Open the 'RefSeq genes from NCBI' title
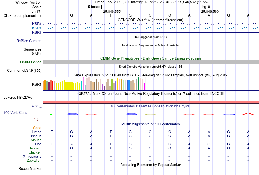The image size is (259, 175). (x=150, y=37)
